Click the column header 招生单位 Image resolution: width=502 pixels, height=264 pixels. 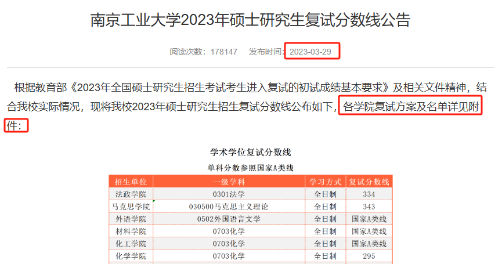click(x=131, y=182)
